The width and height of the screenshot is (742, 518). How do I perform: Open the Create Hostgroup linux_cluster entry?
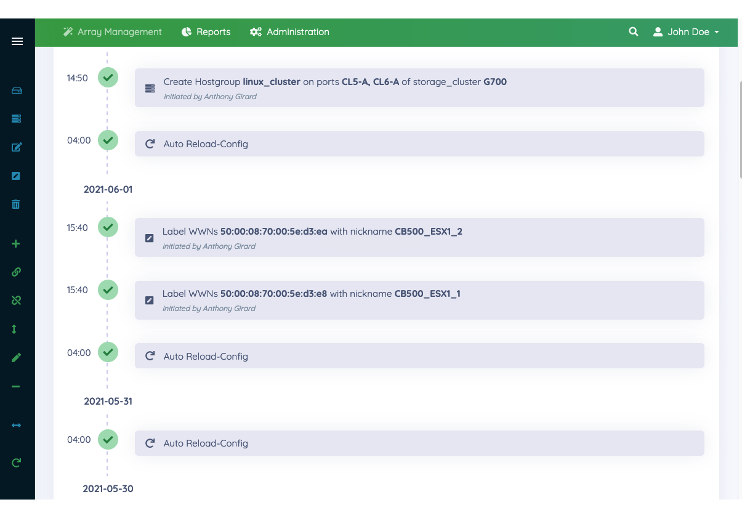419,87
